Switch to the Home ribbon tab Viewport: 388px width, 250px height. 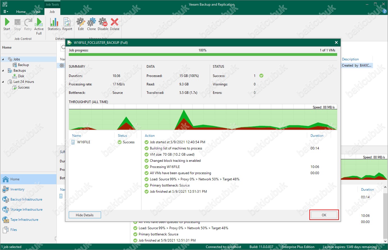point(21,12)
